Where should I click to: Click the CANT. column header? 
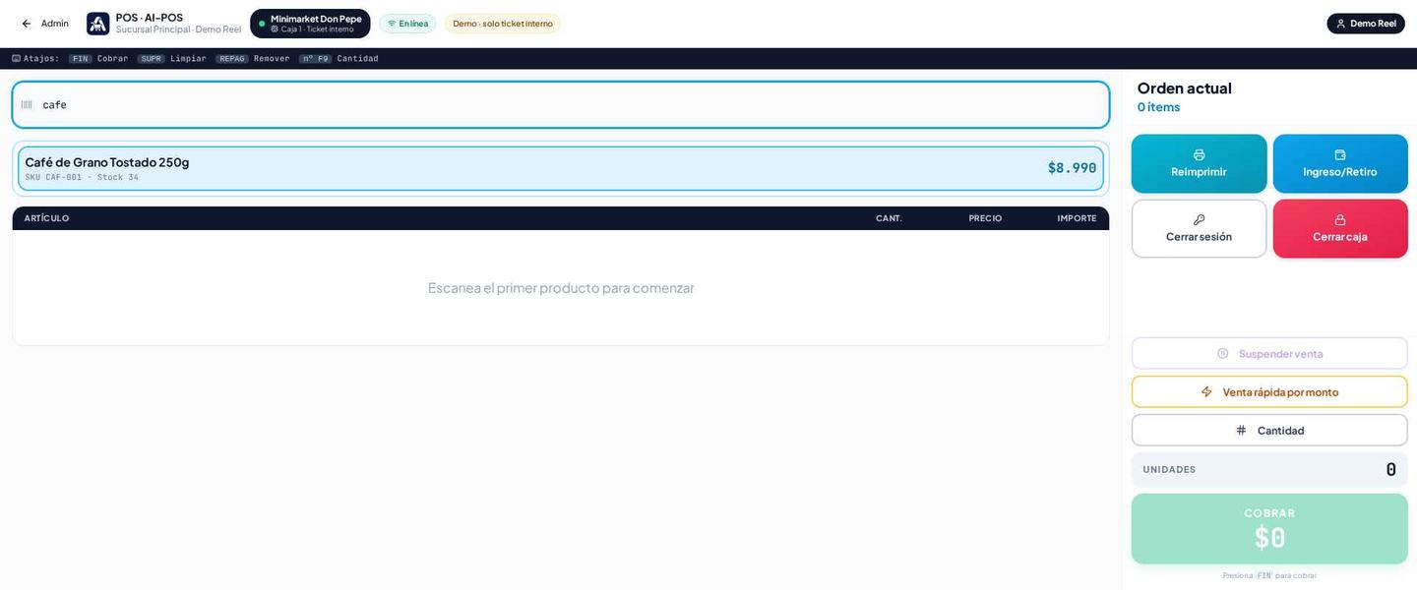(889, 218)
